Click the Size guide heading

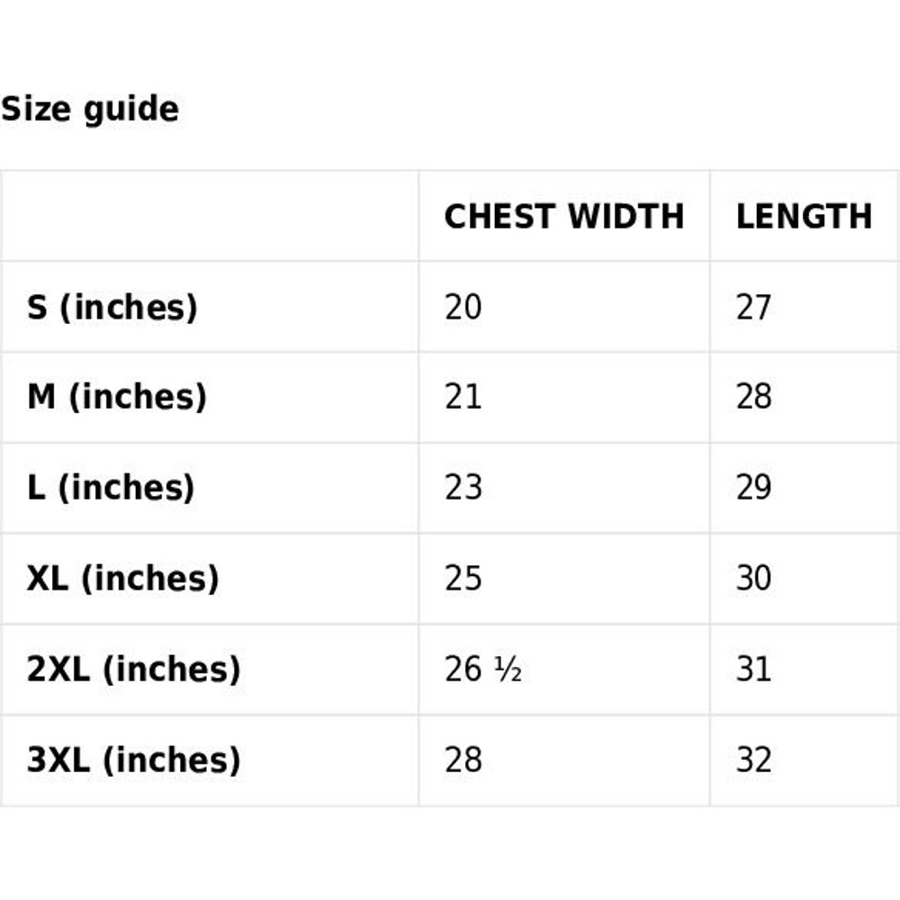pyautogui.click(x=90, y=110)
